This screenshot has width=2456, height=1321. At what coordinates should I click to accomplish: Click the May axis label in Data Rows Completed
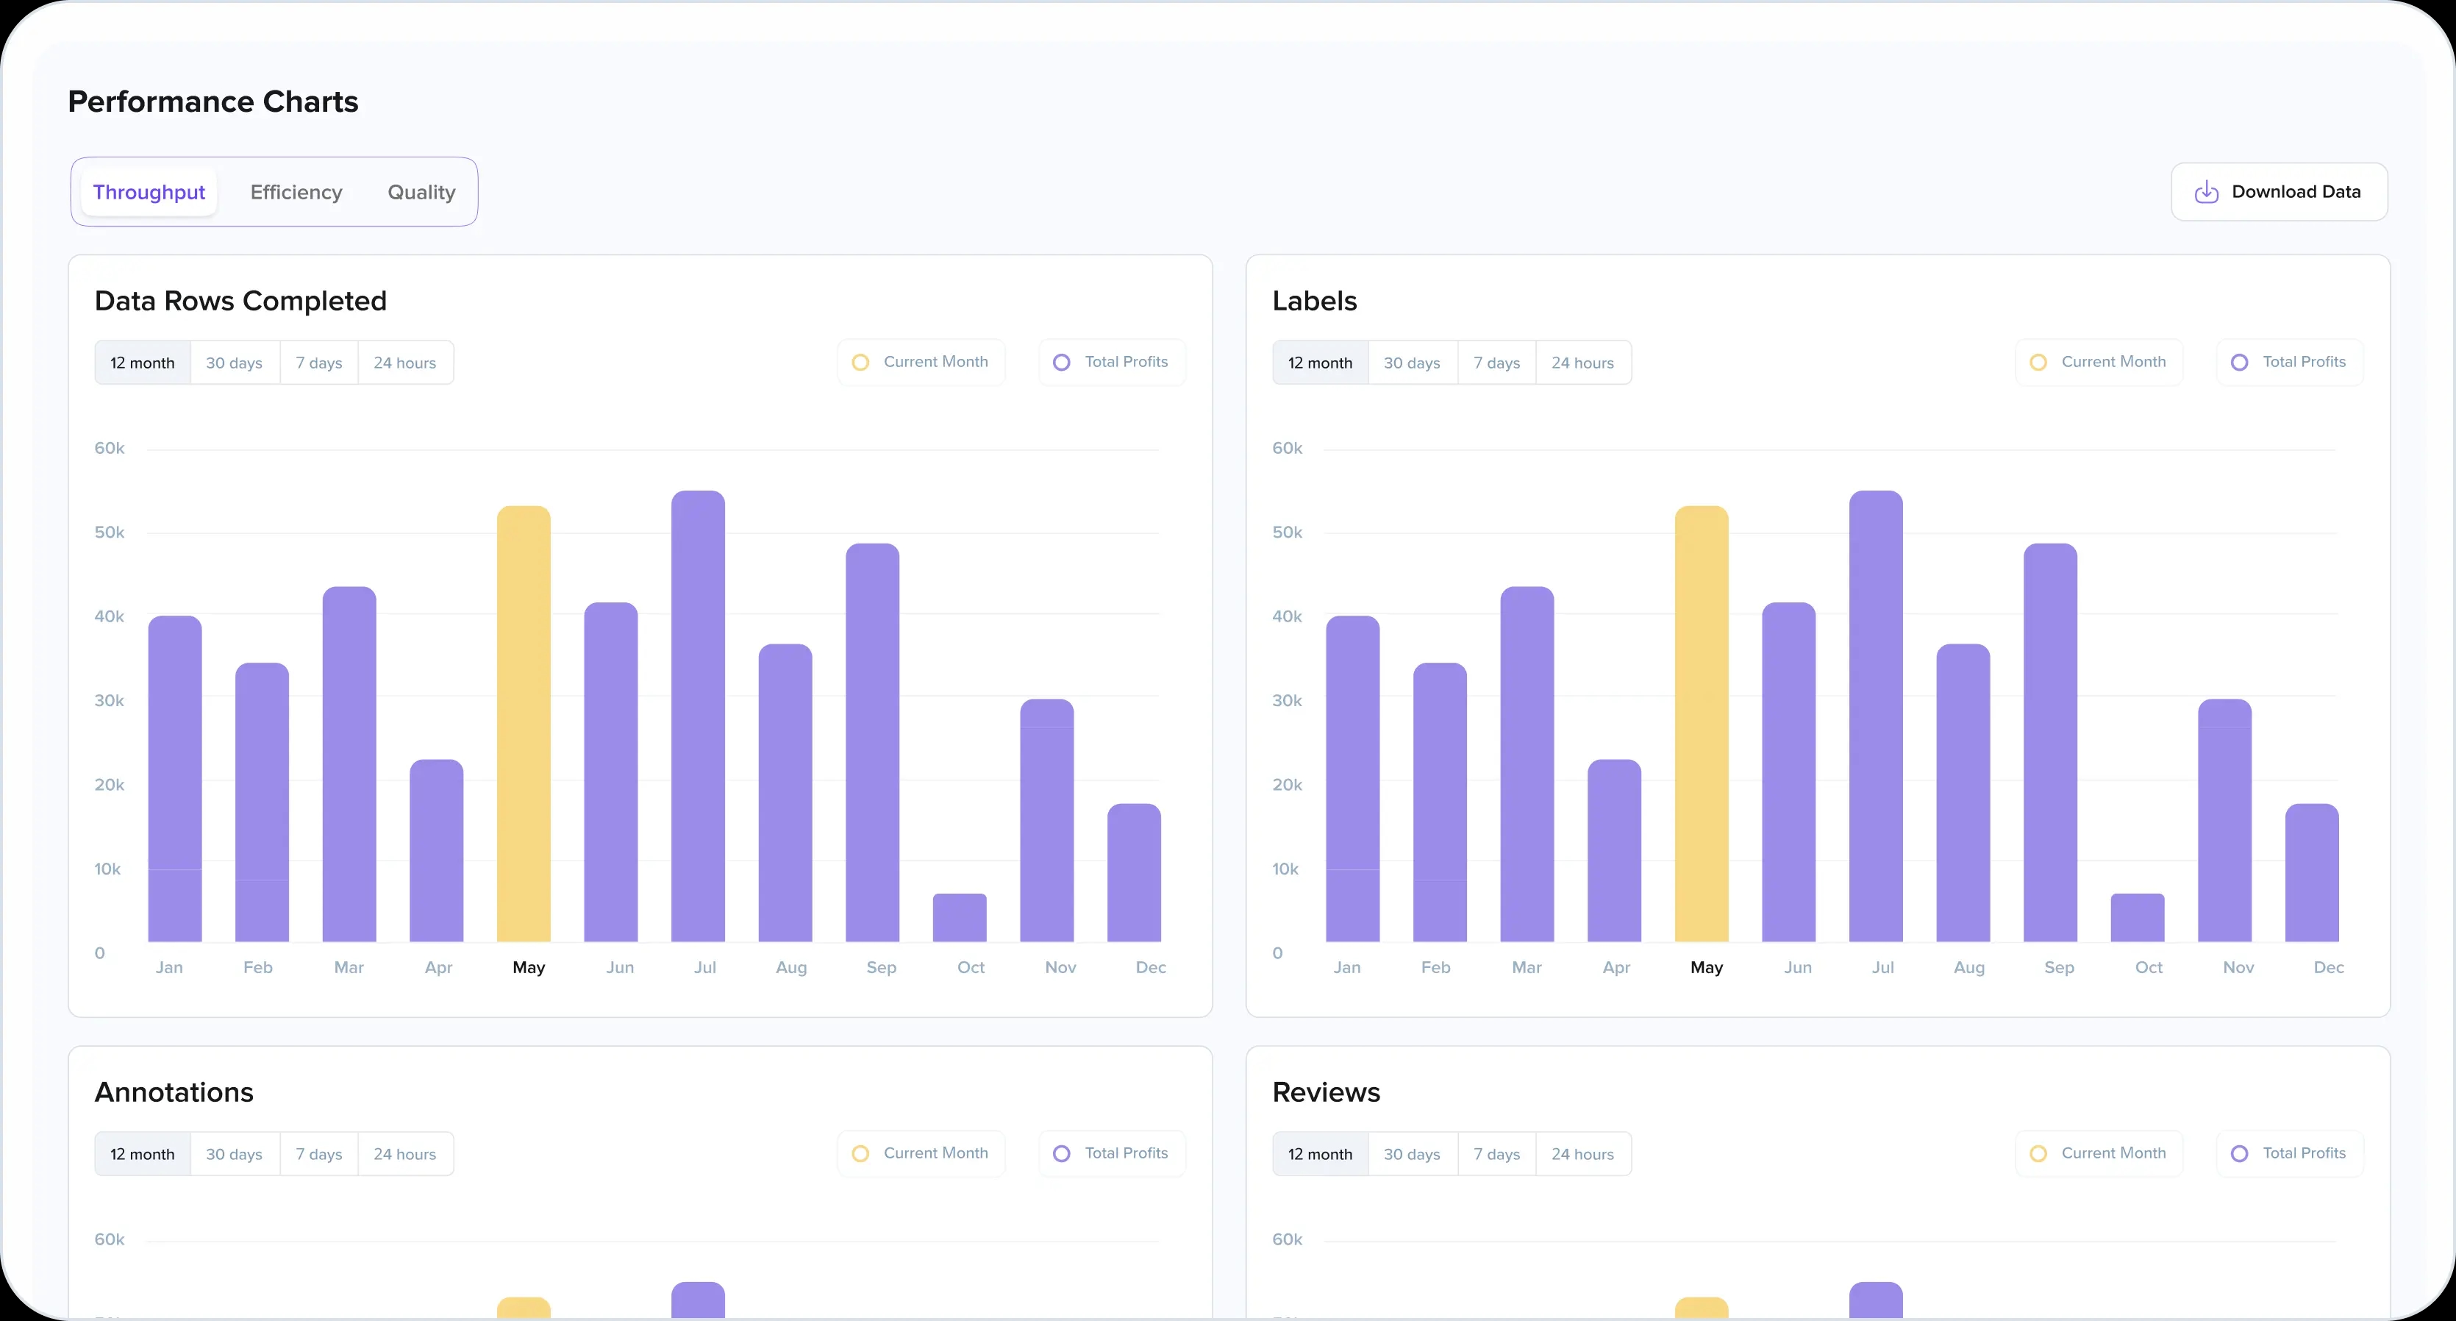[x=529, y=967]
